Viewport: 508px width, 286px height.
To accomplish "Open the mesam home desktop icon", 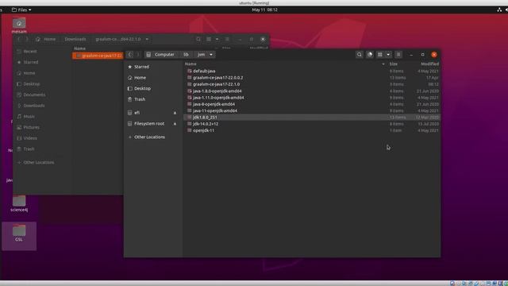I will coord(19,25).
